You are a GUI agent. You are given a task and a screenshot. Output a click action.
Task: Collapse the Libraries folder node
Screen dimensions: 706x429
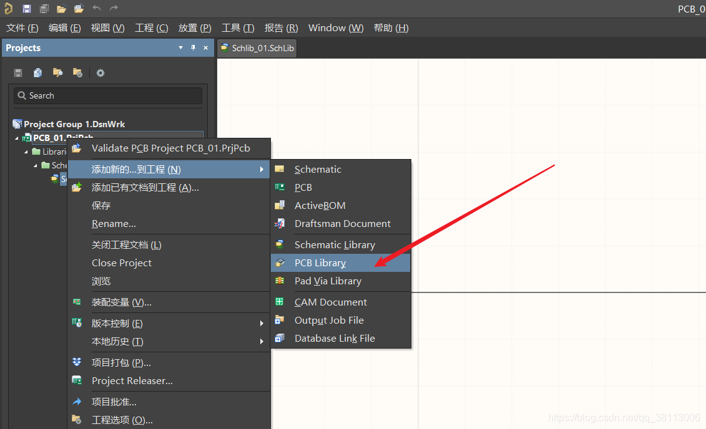26,152
